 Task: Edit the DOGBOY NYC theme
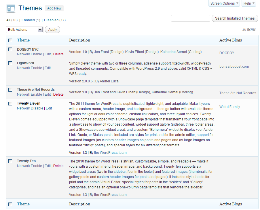coord(48,54)
